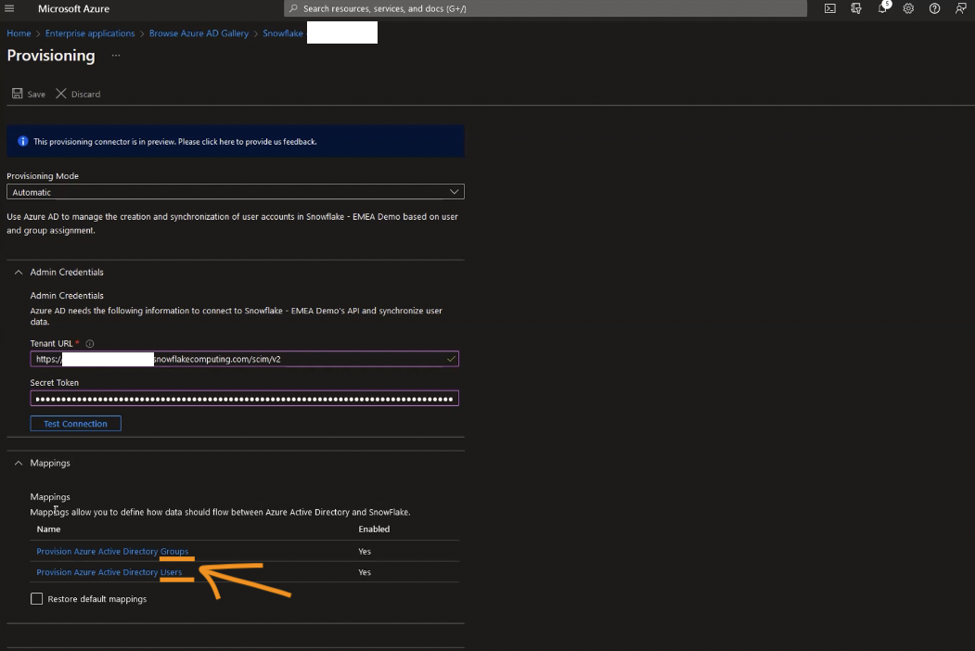Click the Microsoft Azure title
The image size is (975, 651).
[x=74, y=8]
